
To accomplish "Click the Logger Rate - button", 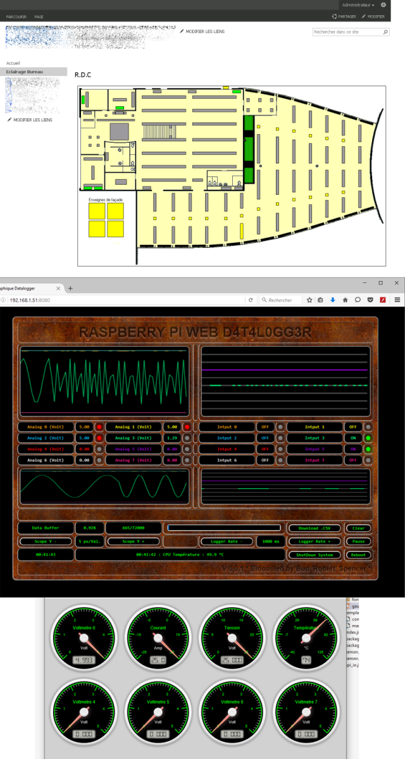I will (x=227, y=541).
